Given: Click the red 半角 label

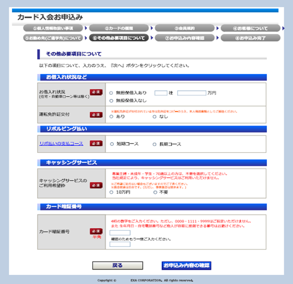Looking at the screenshot, I should (x=97, y=237).
